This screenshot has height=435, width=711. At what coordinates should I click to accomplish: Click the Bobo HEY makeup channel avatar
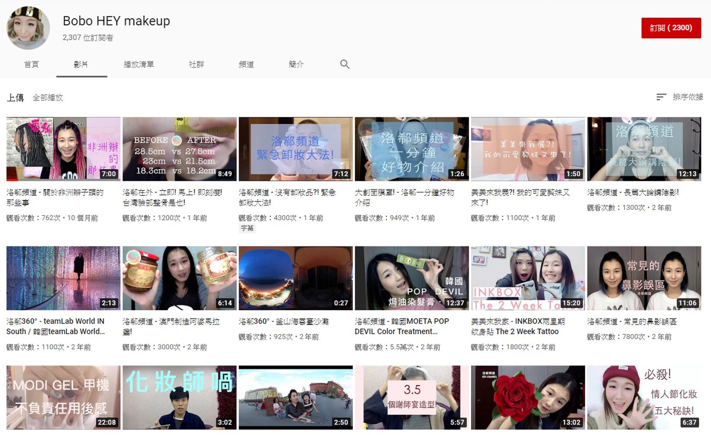pyautogui.click(x=28, y=28)
